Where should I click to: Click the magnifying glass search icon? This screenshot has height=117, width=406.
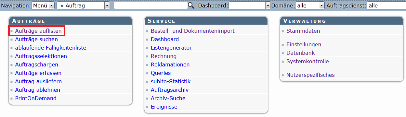pyautogui.click(x=191, y=5)
